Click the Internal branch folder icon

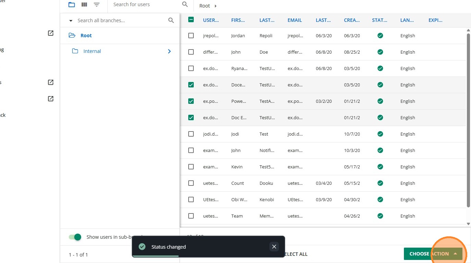click(x=75, y=51)
